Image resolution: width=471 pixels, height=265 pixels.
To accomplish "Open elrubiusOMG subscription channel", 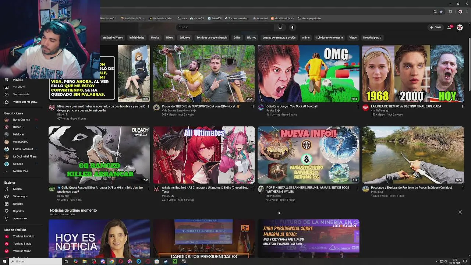I will [x=20, y=142].
